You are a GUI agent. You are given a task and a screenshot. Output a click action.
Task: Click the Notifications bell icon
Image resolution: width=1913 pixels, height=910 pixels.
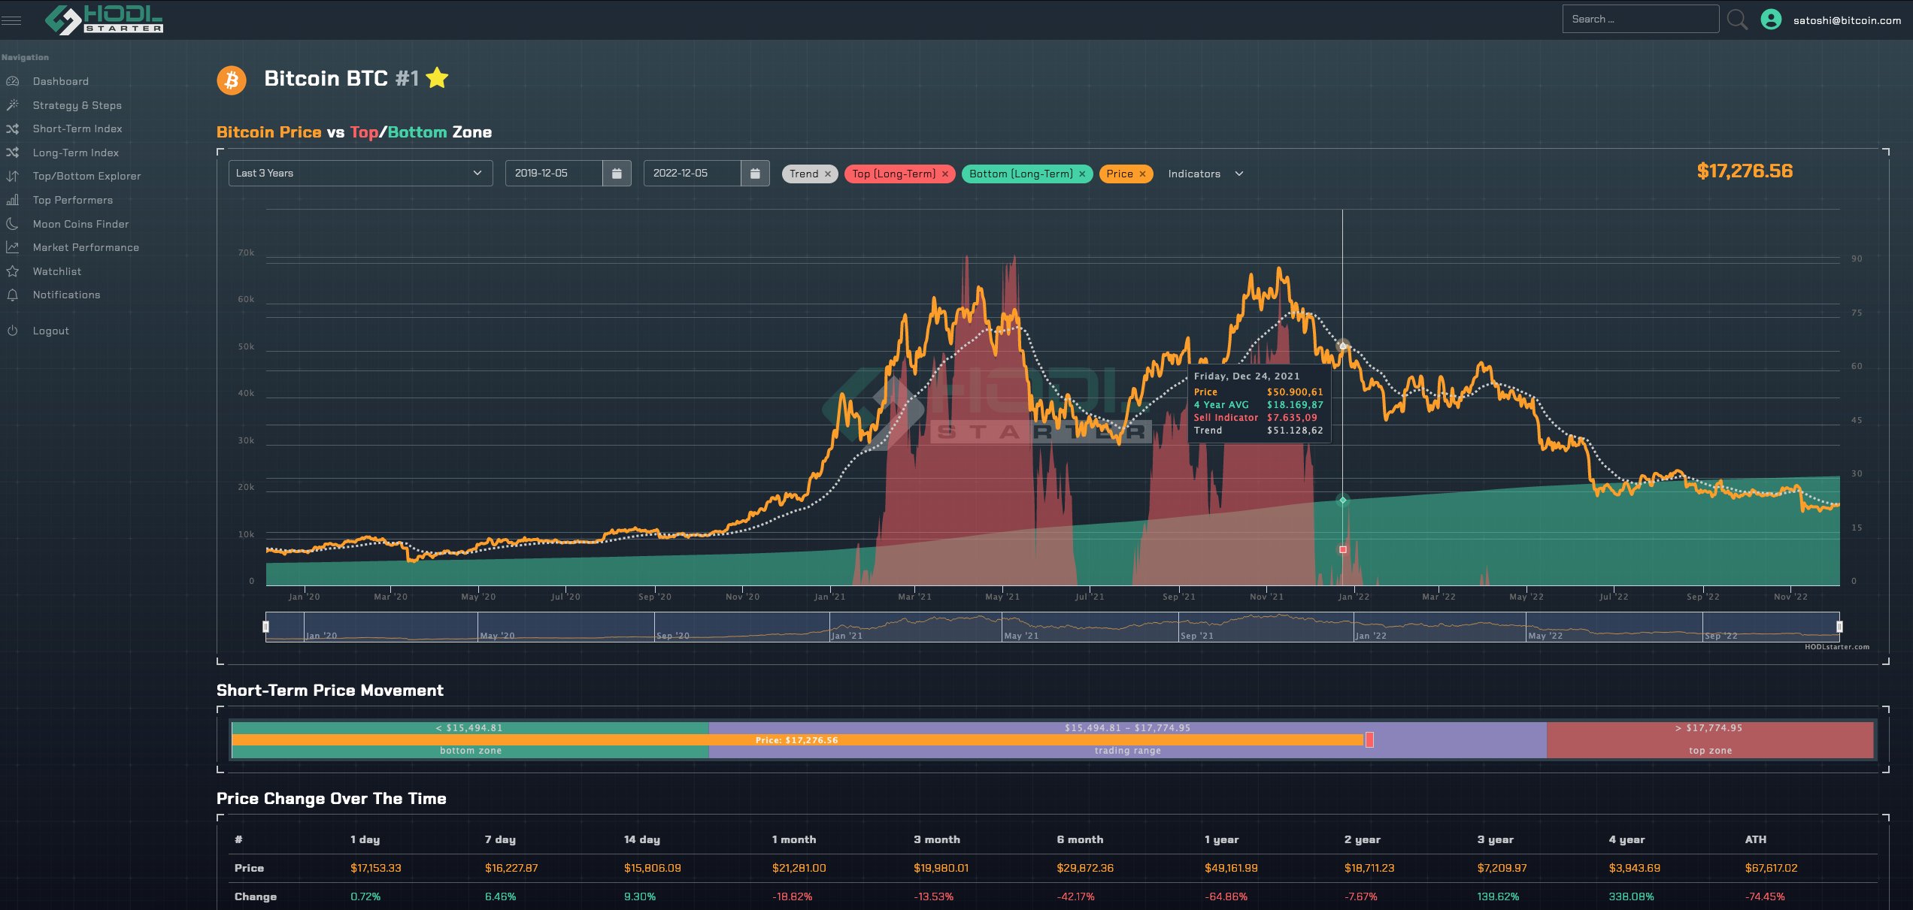[x=13, y=295]
